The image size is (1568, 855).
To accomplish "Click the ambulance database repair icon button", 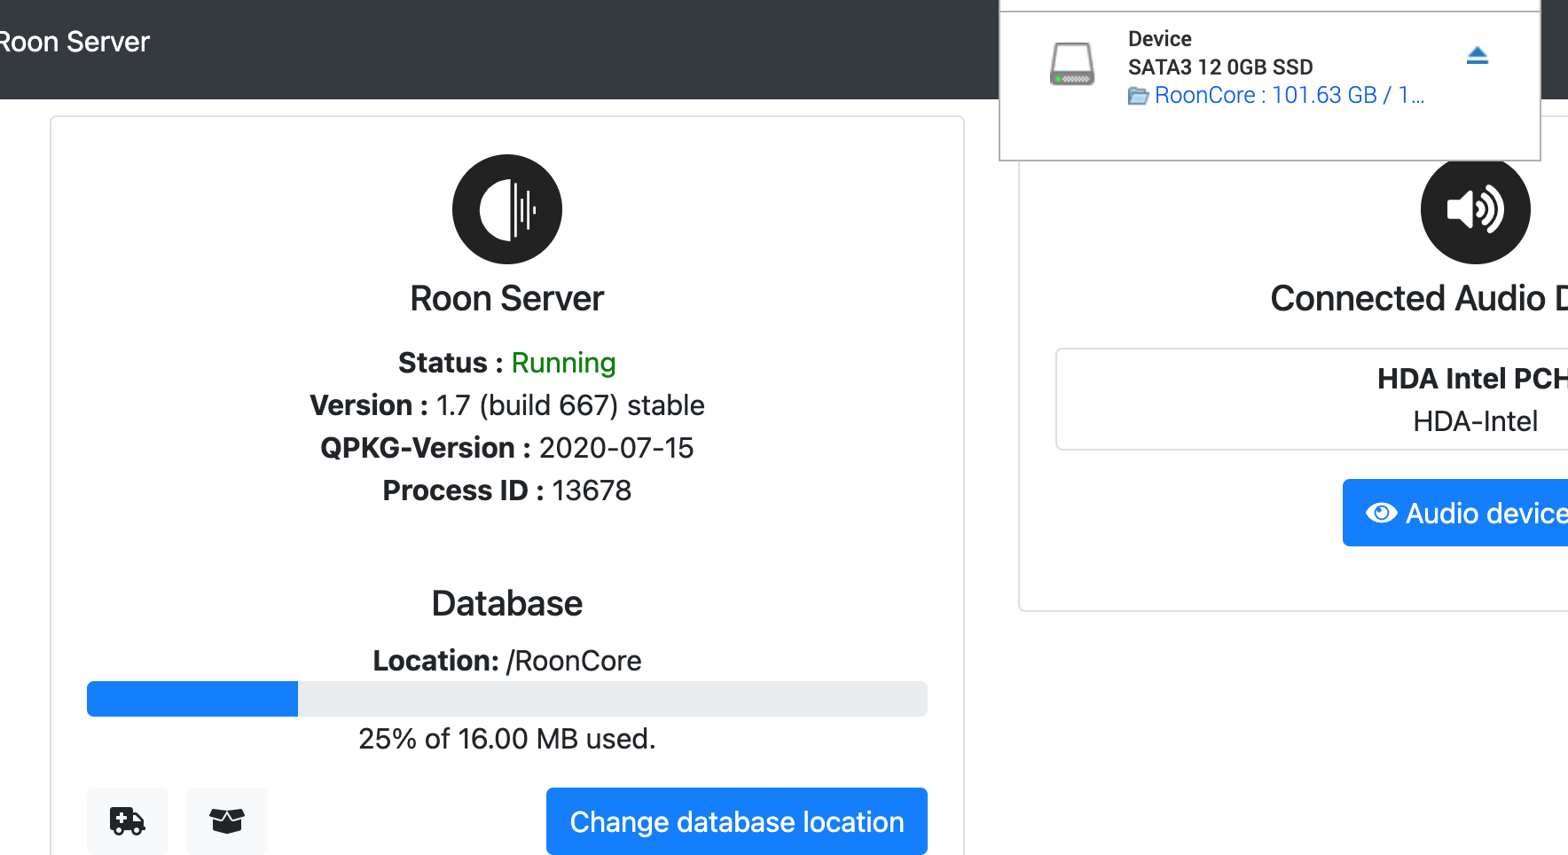I will click(128, 820).
